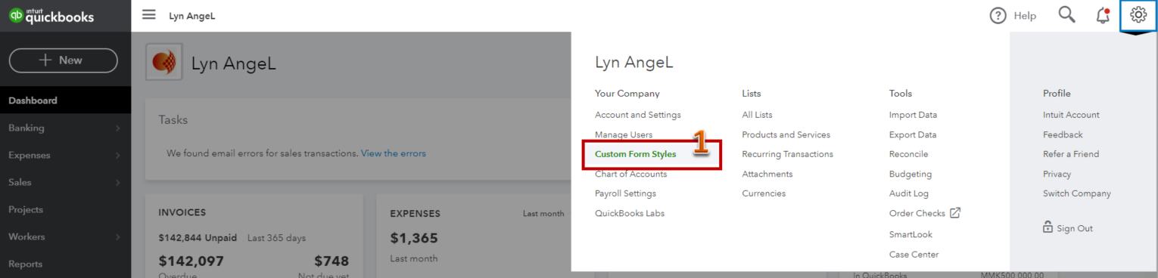Open the Help question mark icon

point(998,16)
